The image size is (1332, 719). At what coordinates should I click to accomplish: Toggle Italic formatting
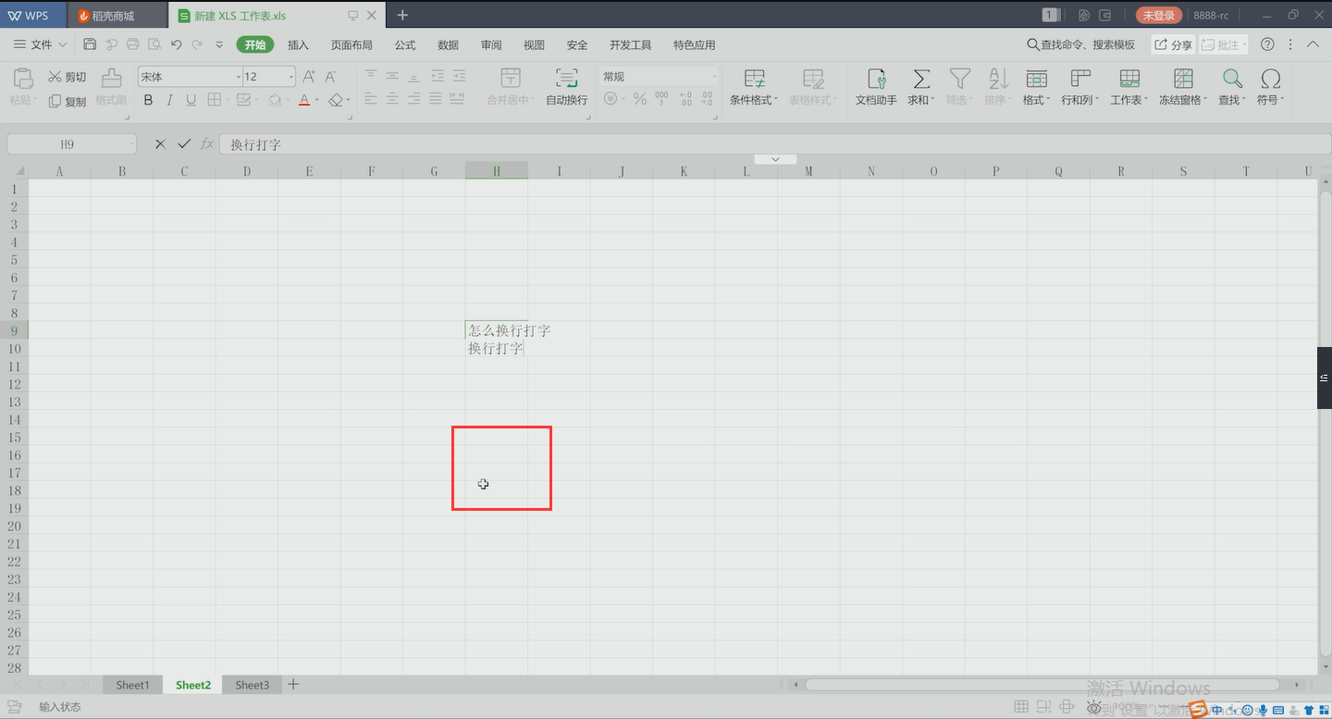pyautogui.click(x=170, y=100)
